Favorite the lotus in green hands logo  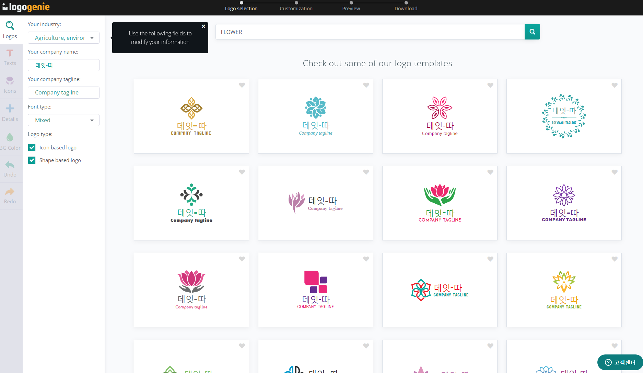pos(490,172)
